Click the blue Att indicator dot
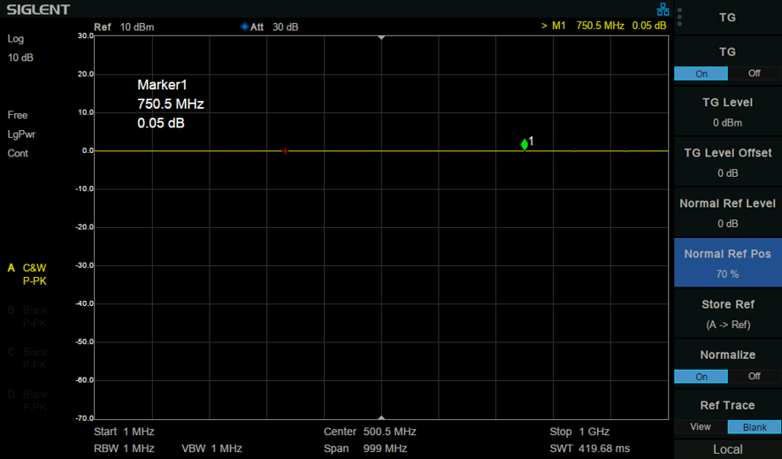The image size is (782, 459). point(244,27)
